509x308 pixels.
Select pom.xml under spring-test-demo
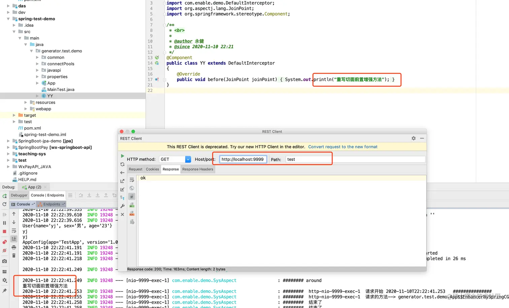(32, 128)
